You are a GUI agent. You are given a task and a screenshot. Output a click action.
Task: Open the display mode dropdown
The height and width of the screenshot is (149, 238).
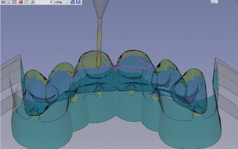pyautogui.click(x=61, y=2)
